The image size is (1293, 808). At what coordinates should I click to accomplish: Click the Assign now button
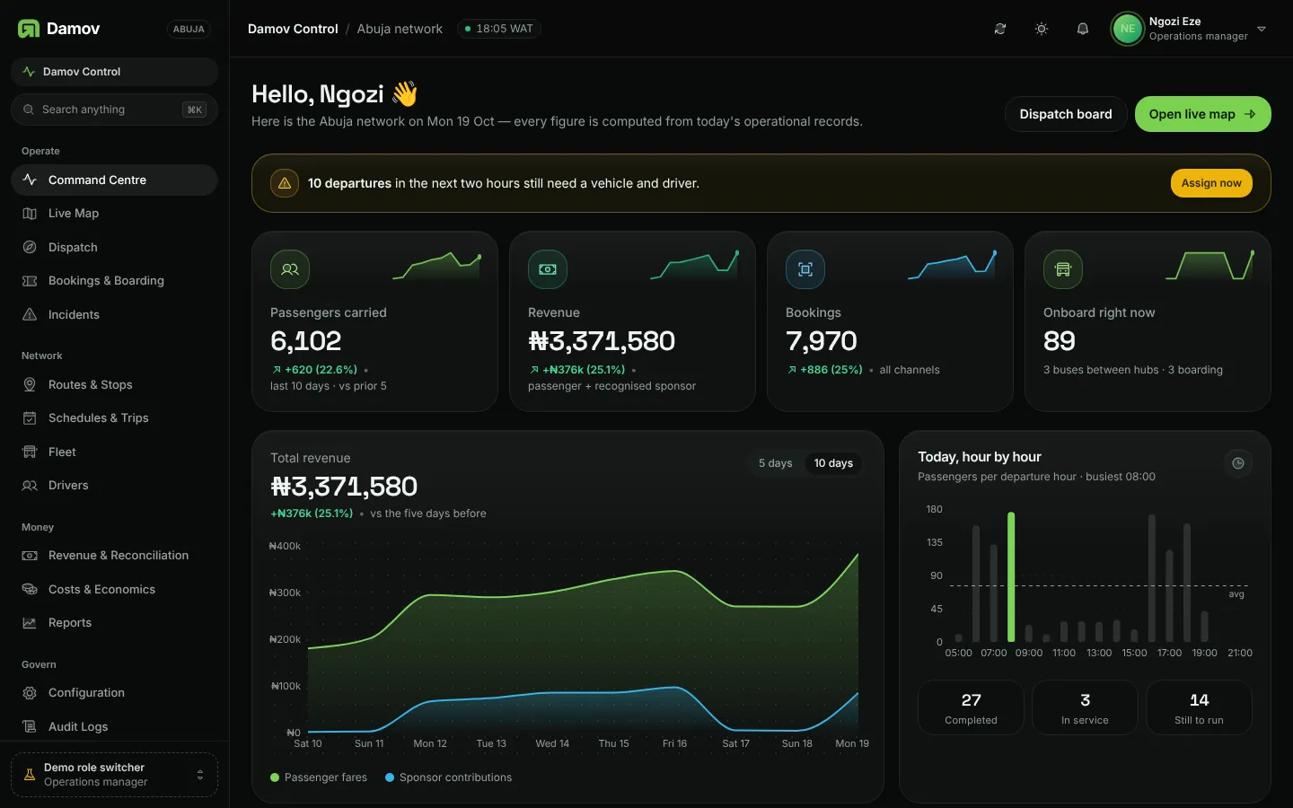point(1211,183)
